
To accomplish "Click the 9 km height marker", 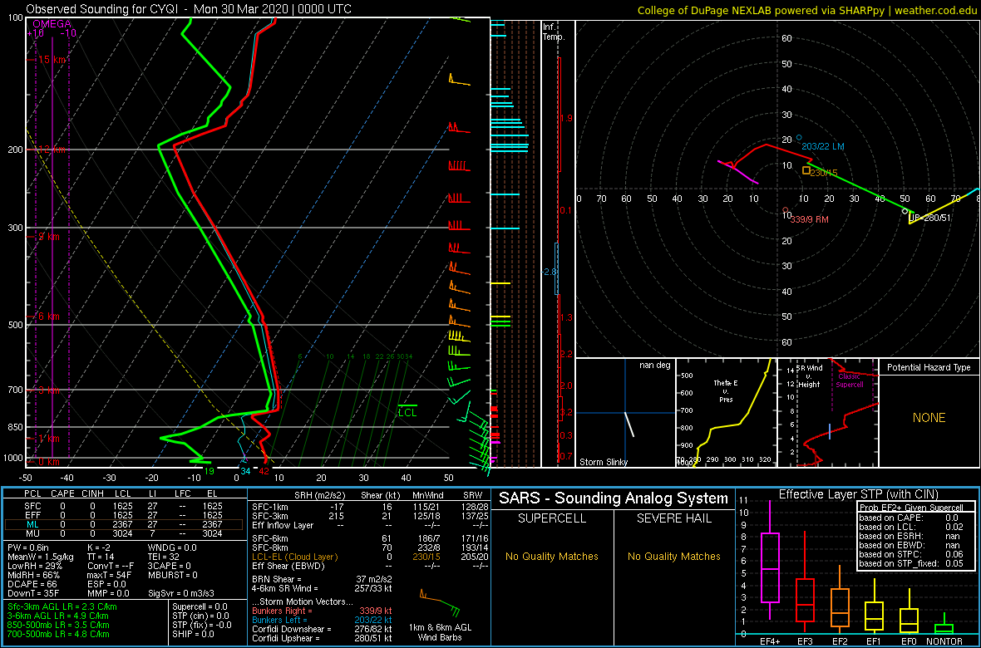I will [48, 237].
